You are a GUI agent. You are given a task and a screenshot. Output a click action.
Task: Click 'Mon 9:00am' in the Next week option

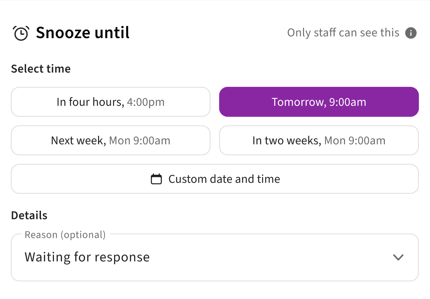coord(139,140)
